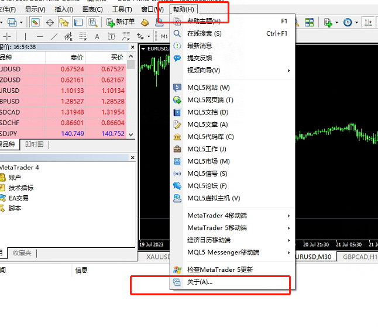Expand the MetaTrader 4移动端 submenu
This screenshot has height=332, width=378.
[x=232, y=216]
